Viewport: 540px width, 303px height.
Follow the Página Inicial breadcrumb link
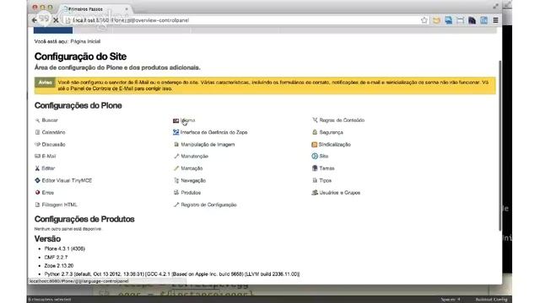pos(85,41)
